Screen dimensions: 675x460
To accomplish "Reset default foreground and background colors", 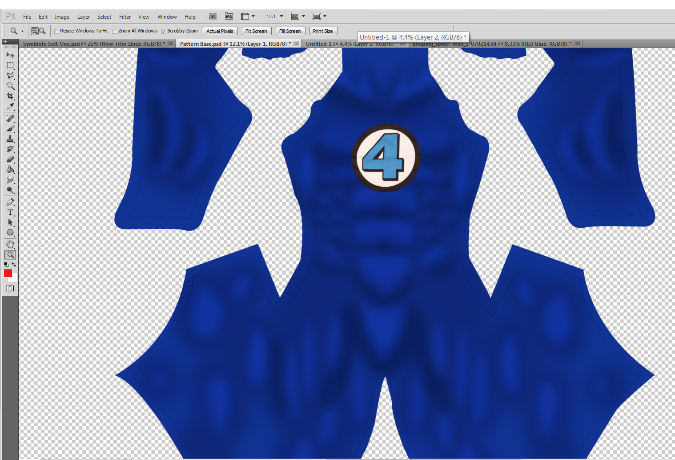I will (6, 264).
